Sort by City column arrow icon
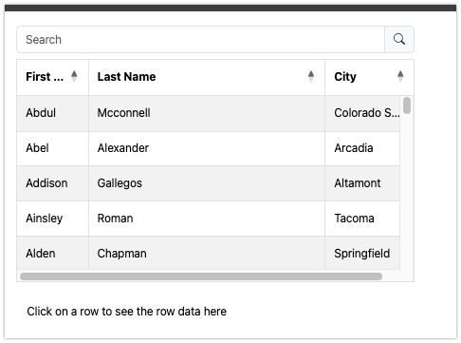 point(400,76)
